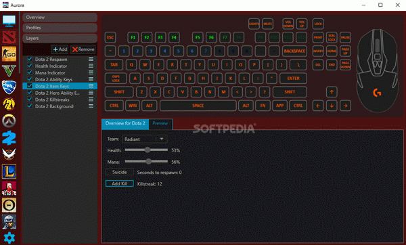The height and width of the screenshot is (245, 406).
Task: Select the Rocket League icon
Action: point(9,87)
